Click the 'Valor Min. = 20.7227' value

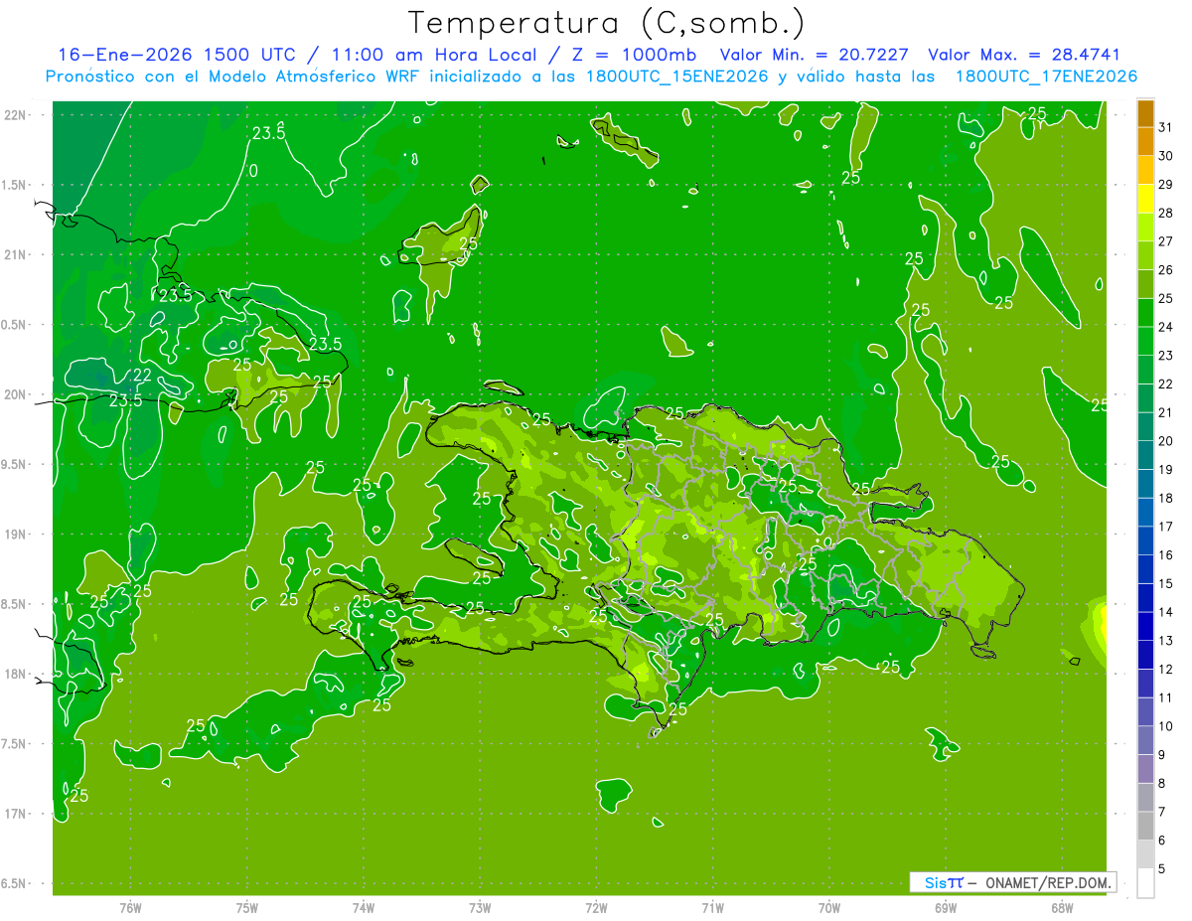815,56
